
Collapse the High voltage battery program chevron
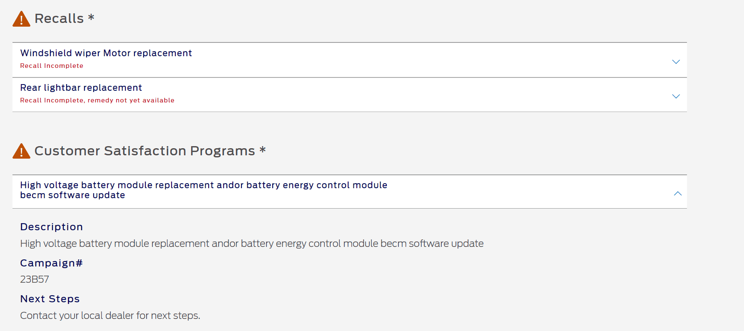pyautogui.click(x=677, y=194)
